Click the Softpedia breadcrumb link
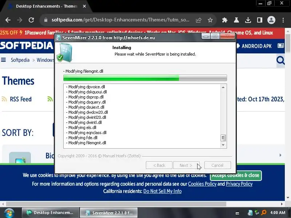 [x=20, y=60]
